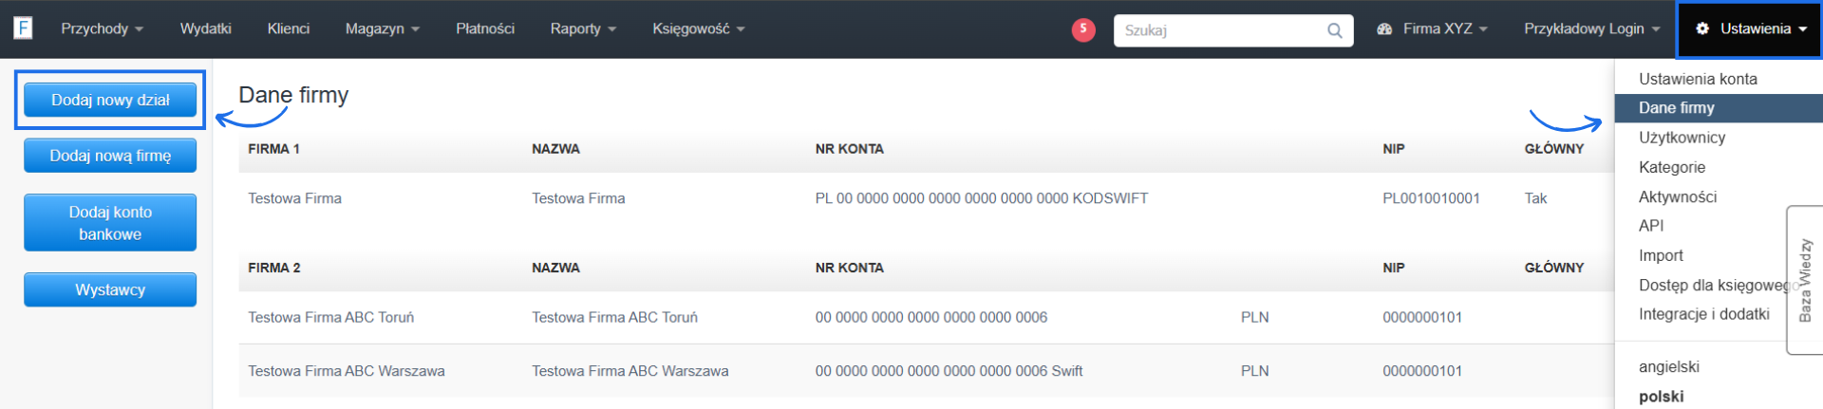Click the Dodaj konto bankowe button

[x=110, y=223]
